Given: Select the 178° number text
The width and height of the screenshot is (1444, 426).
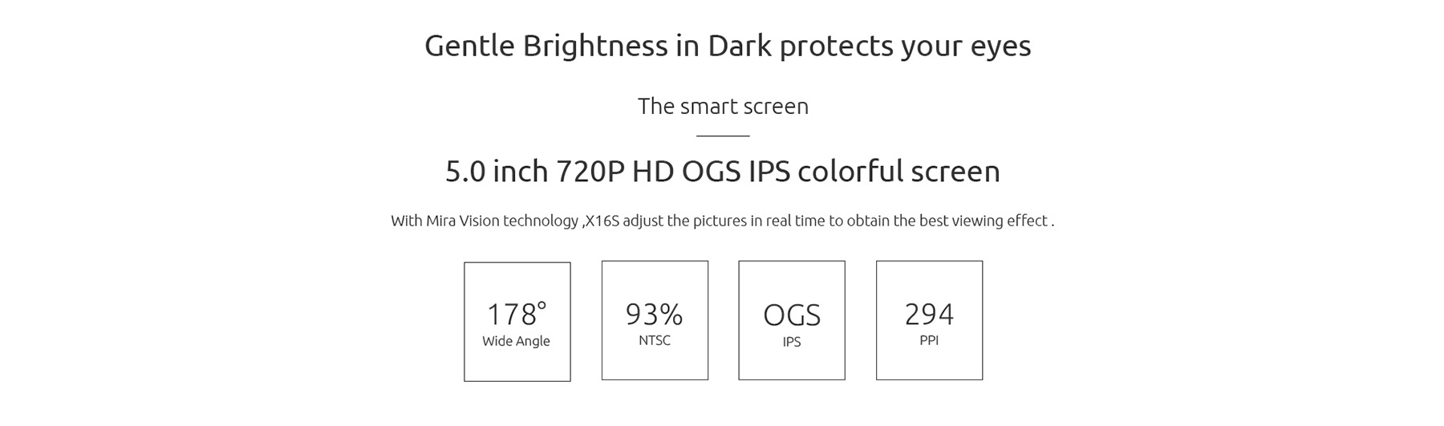Looking at the screenshot, I should [x=517, y=313].
